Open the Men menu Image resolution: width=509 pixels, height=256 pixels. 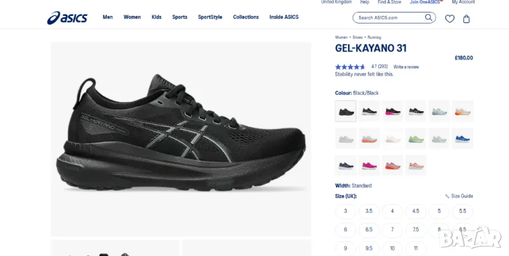coord(108,17)
